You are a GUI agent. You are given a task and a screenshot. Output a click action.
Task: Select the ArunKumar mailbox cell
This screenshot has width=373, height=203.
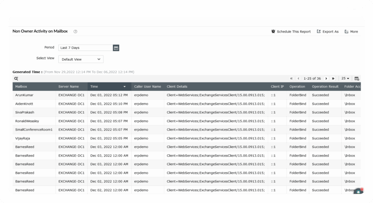[x=24, y=95]
